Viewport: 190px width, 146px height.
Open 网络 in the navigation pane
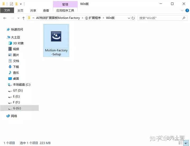point(14,116)
